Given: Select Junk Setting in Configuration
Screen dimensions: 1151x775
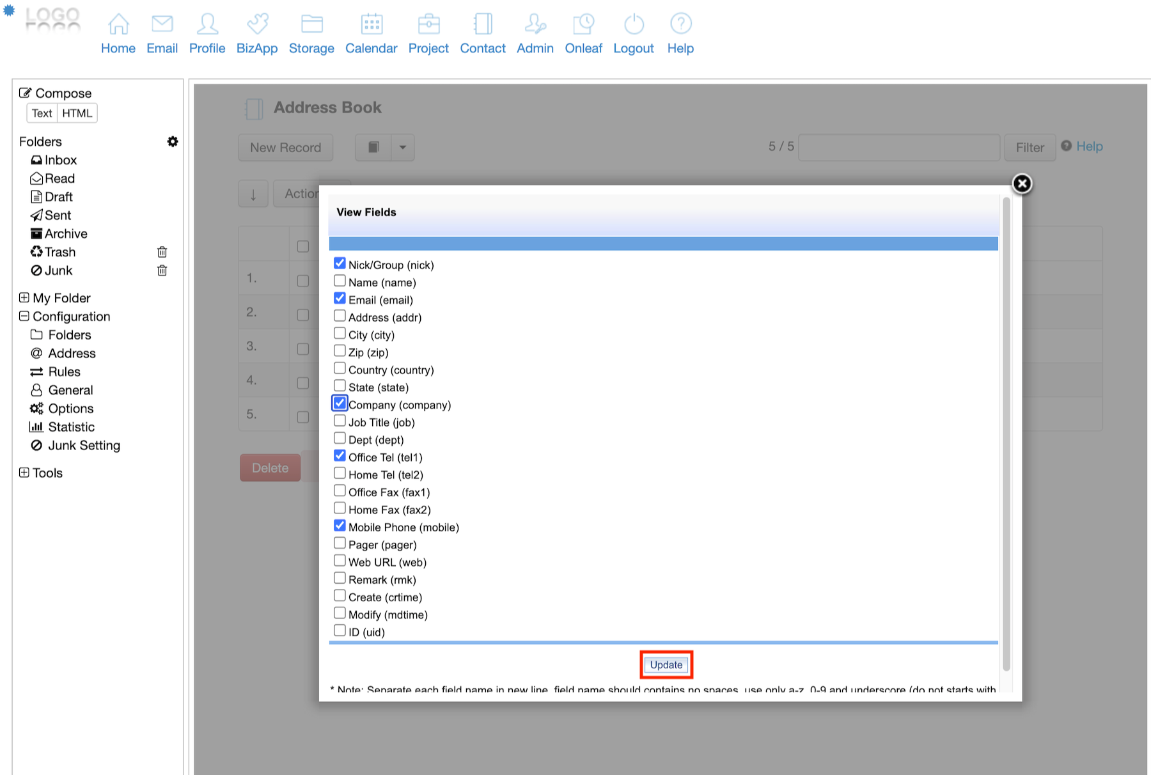Looking at the screenshot, I should tap(84, 446).
